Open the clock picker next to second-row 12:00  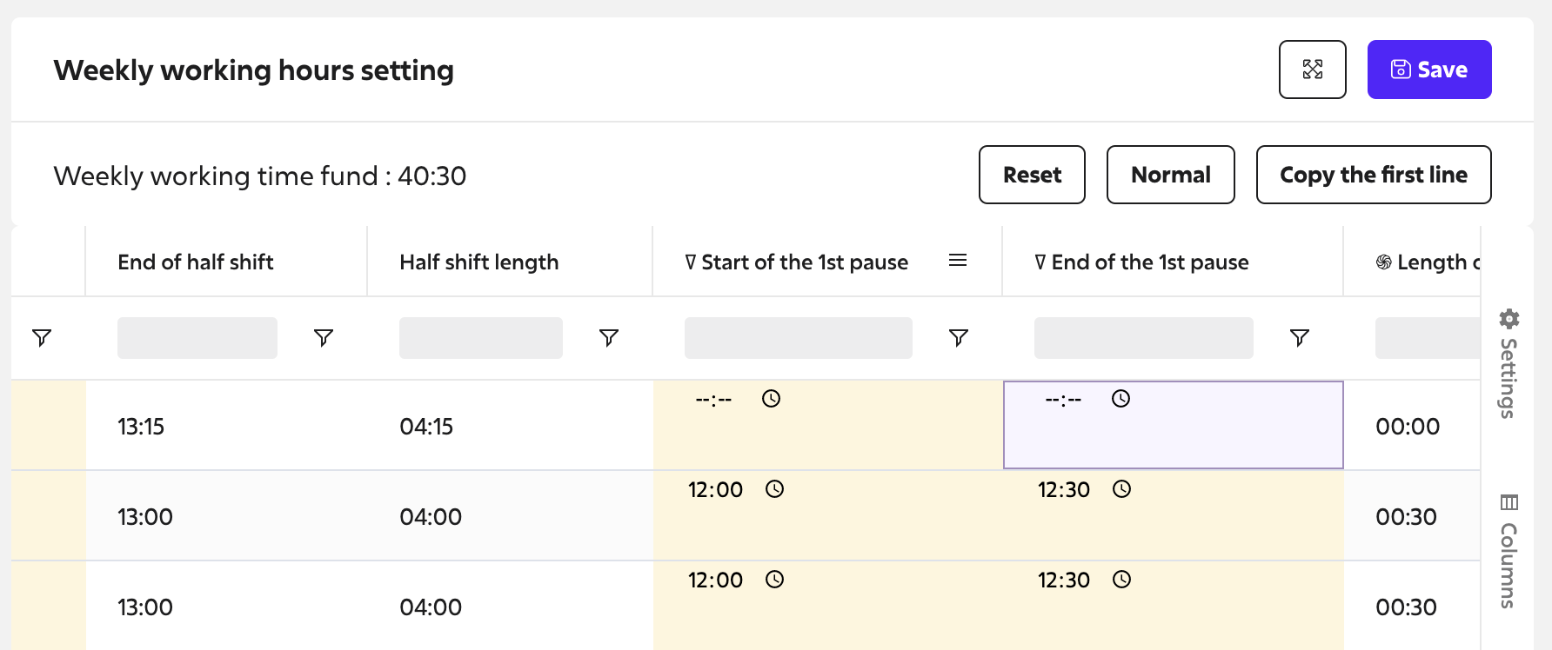pos(775,489)
